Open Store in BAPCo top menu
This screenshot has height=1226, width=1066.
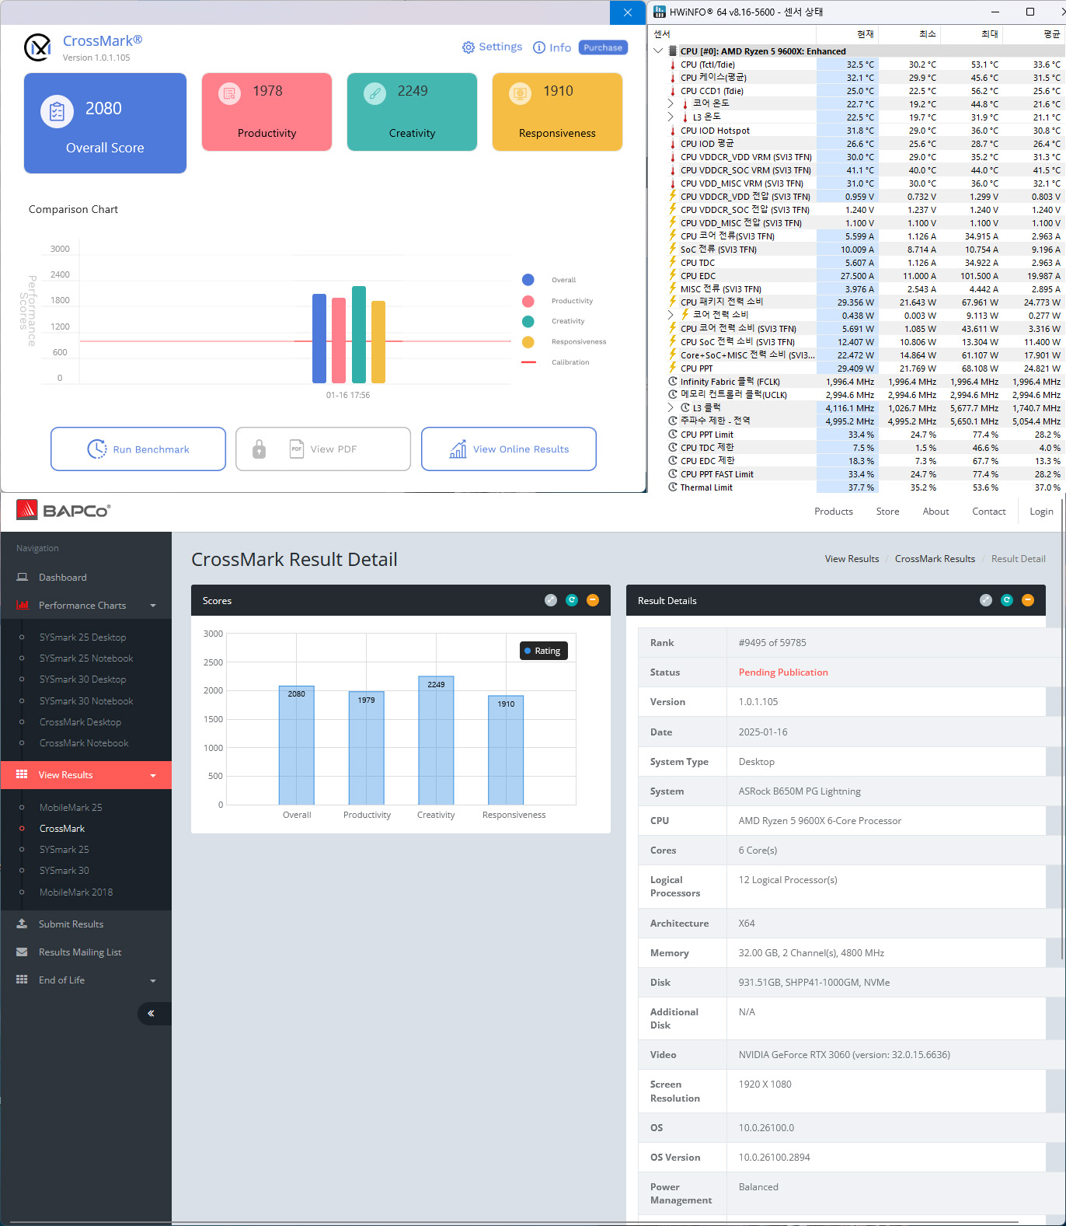(x=887, y=512)
